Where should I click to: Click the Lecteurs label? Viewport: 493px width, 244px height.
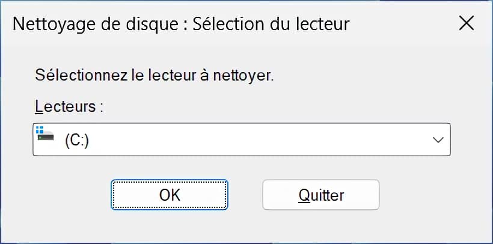[x=69, y=106]
